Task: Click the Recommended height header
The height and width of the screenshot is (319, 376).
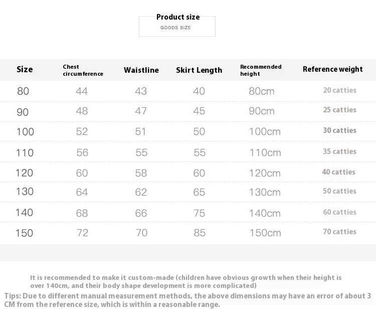Action: 261,70
